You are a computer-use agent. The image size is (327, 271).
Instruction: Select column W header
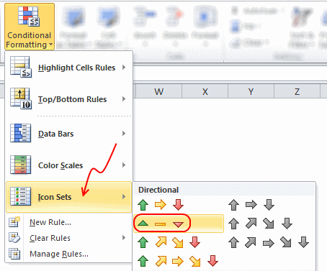158,91
